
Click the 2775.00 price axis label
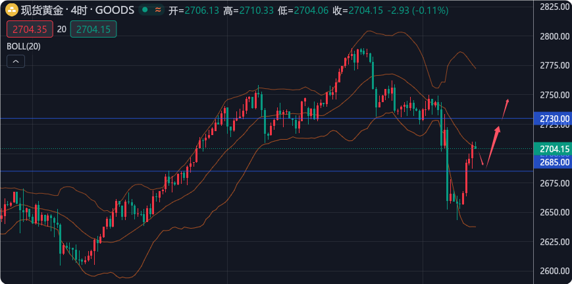[x=554, y=65]
